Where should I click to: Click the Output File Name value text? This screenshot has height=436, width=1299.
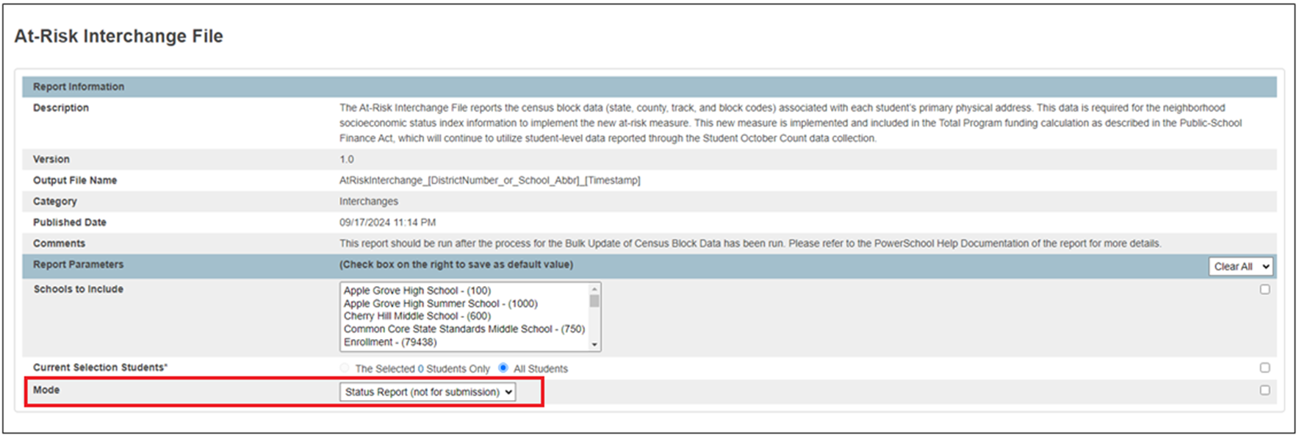tap(489, 180)
